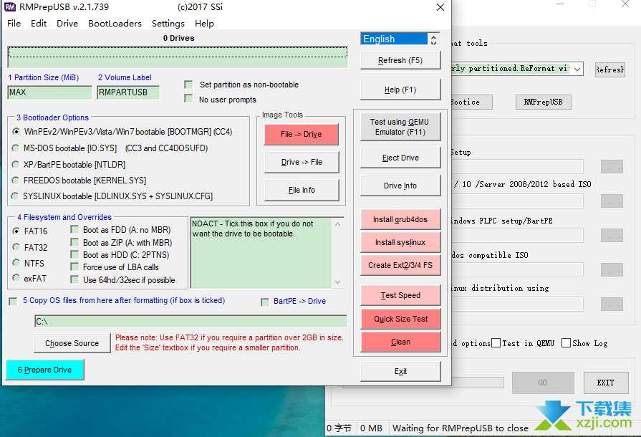The width and height of the screenshot is (641, 437).
Task: Click the Drive -> File image button
Action: point(302,163)
